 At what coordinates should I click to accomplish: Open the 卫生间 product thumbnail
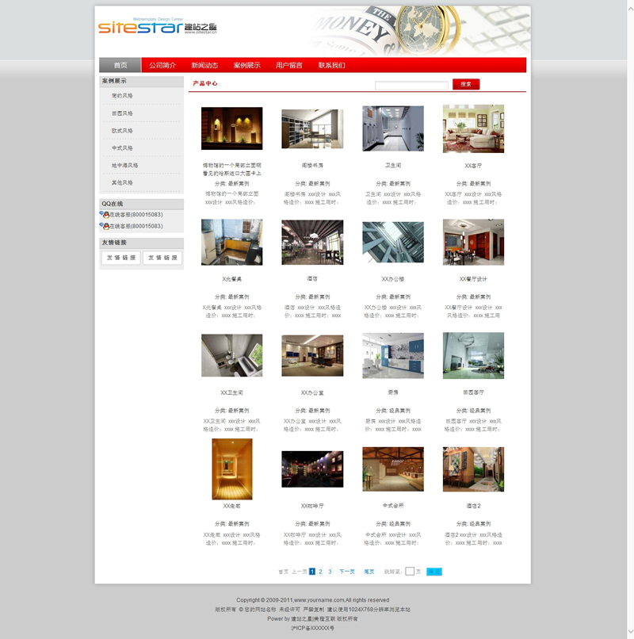[393, 128]
